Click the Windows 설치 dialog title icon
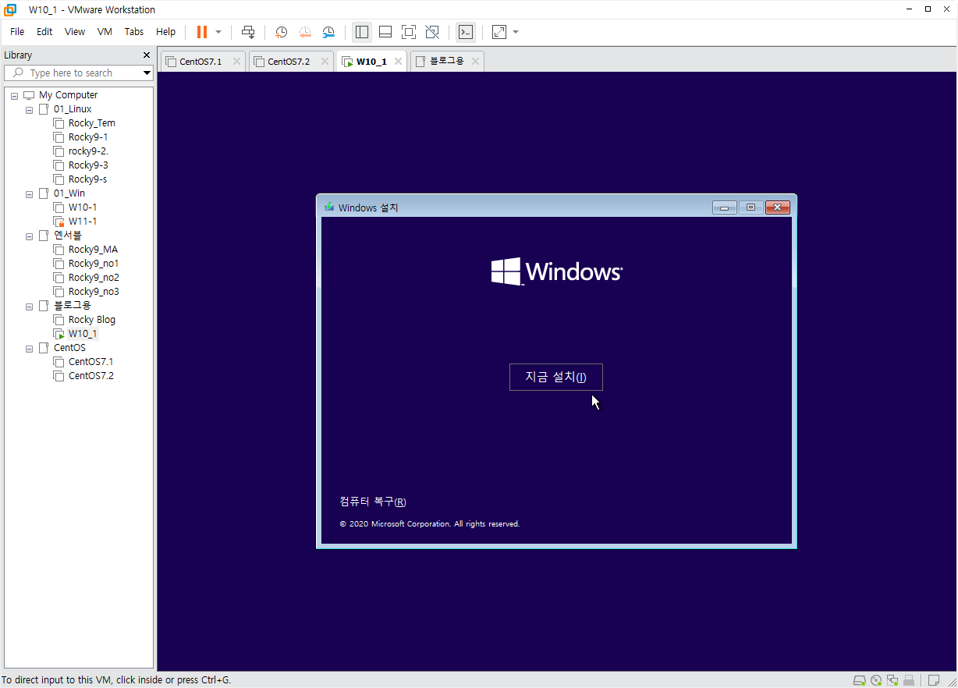The image size is (958, 688). click(329, 207)
